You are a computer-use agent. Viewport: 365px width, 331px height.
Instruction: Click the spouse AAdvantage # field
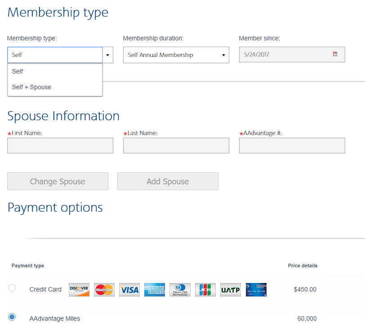292,146
